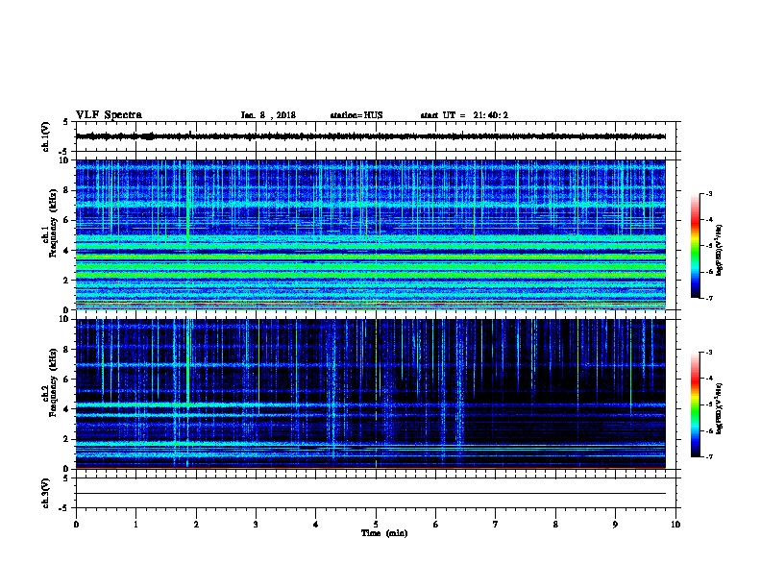The height and width of the screenshot is (588, 761).
Task: Click the ch.1 "Frequency (kHz)" axis label
Action: coord(53,223)
